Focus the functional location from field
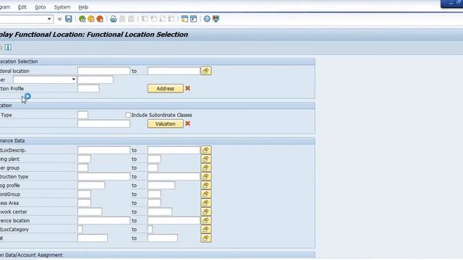This screenshot has width=463, height=260. pos(103,71)
